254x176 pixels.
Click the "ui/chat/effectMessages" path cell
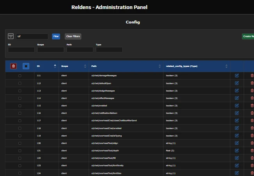(103, 98)
